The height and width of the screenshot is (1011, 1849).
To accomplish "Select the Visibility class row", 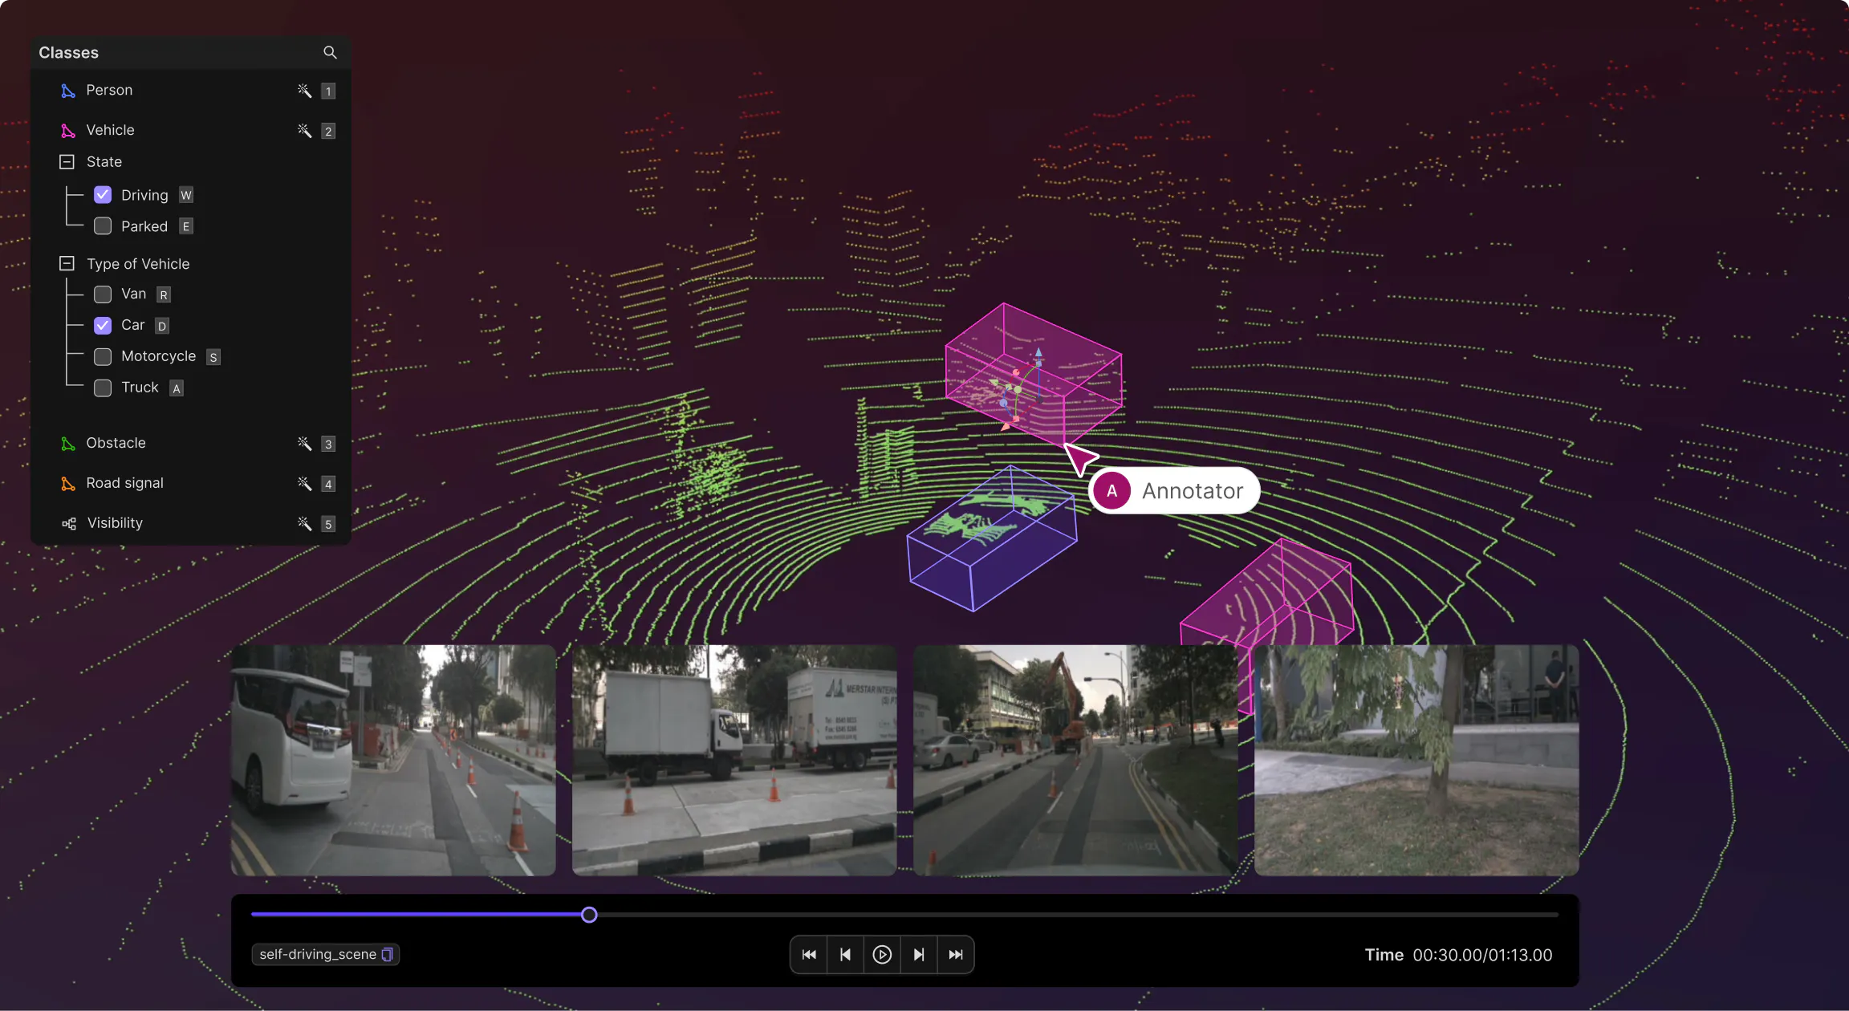I will 191,523.
